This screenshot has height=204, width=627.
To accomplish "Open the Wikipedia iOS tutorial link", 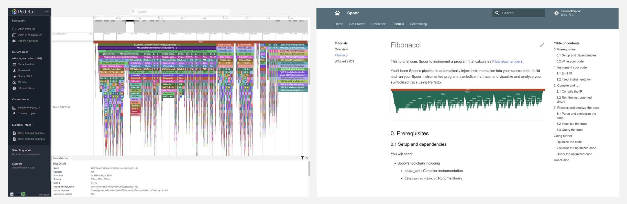I will pos(344,61).
